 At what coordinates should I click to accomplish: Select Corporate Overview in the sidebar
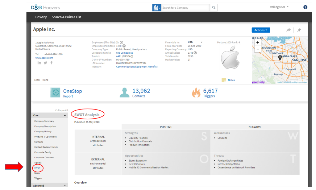click(x=44, y=158)
